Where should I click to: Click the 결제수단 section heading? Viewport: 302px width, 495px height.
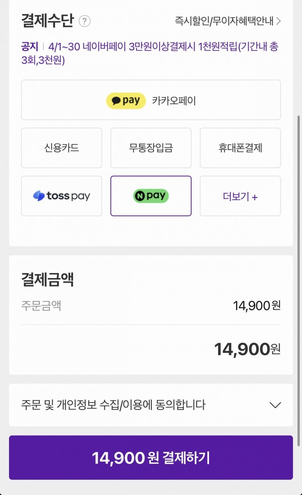47,20
